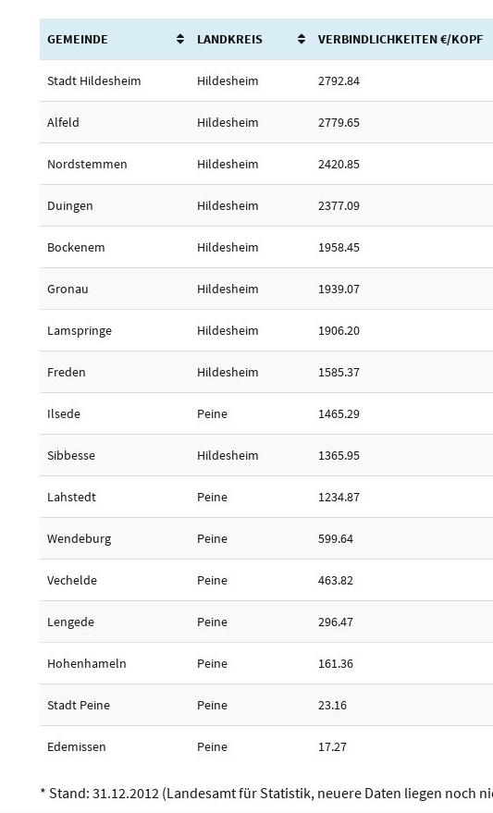This screenshot has height=813, width=493.
Task: Click the Wendeburg cell
Action: tap(80, 538)
